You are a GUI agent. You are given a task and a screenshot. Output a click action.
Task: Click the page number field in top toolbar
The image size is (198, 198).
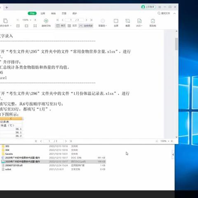point(74,20)
